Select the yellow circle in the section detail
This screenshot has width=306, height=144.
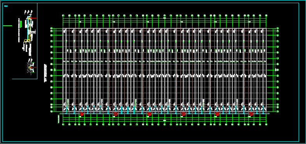point(26,40)
